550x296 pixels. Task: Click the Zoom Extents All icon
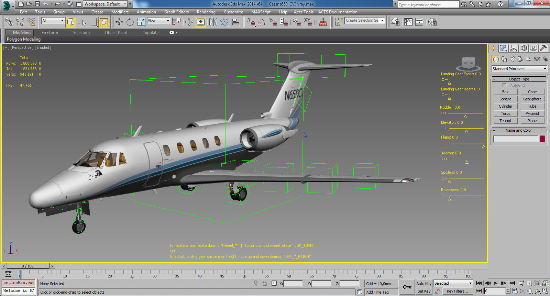tap(545, 283)
